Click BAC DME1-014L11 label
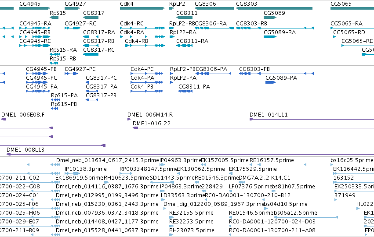The width and height of the screenshot is (374, 237). point(269,115)
